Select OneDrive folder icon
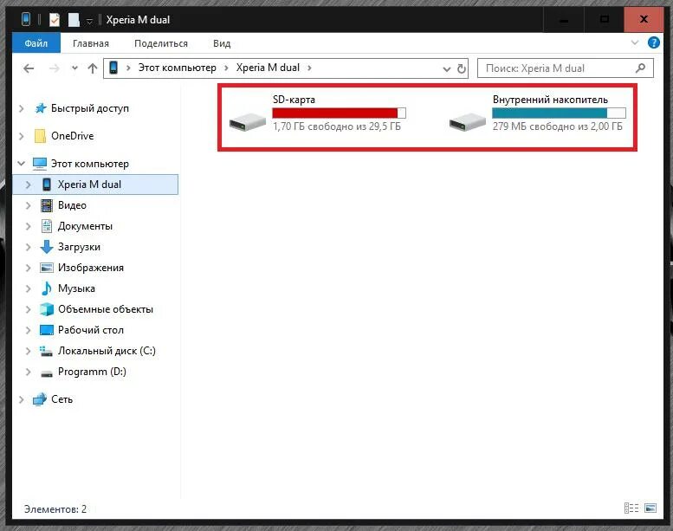This screenshot has height=531, width=673. (x=40, y=136)
